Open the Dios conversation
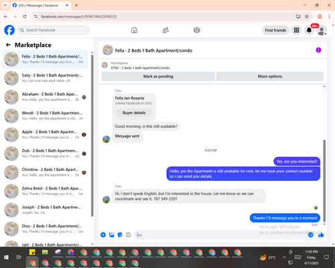The width and height of the screenshot is (335, 268). 46,229
